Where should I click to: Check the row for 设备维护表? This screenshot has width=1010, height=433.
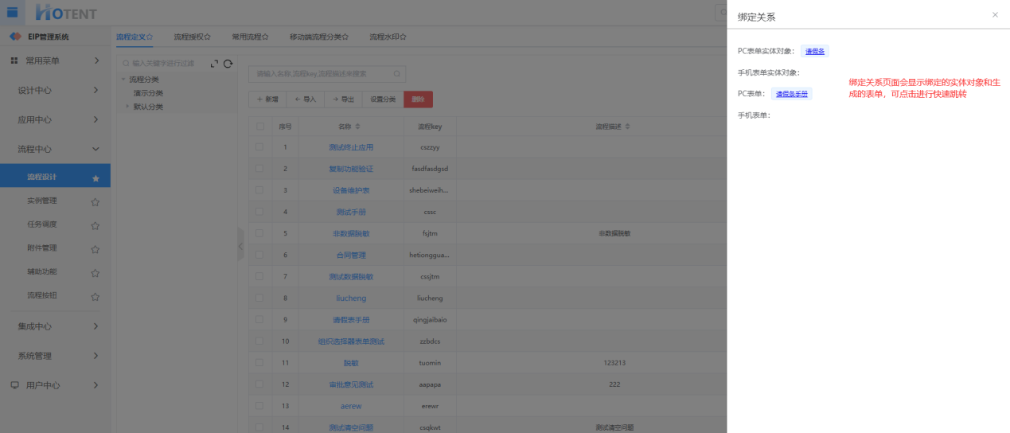pos(259,190)
